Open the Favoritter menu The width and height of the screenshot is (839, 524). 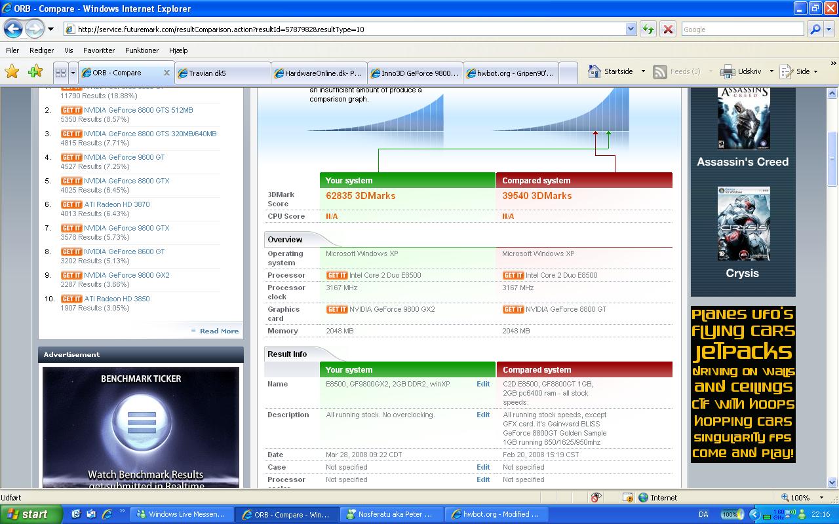99,50
